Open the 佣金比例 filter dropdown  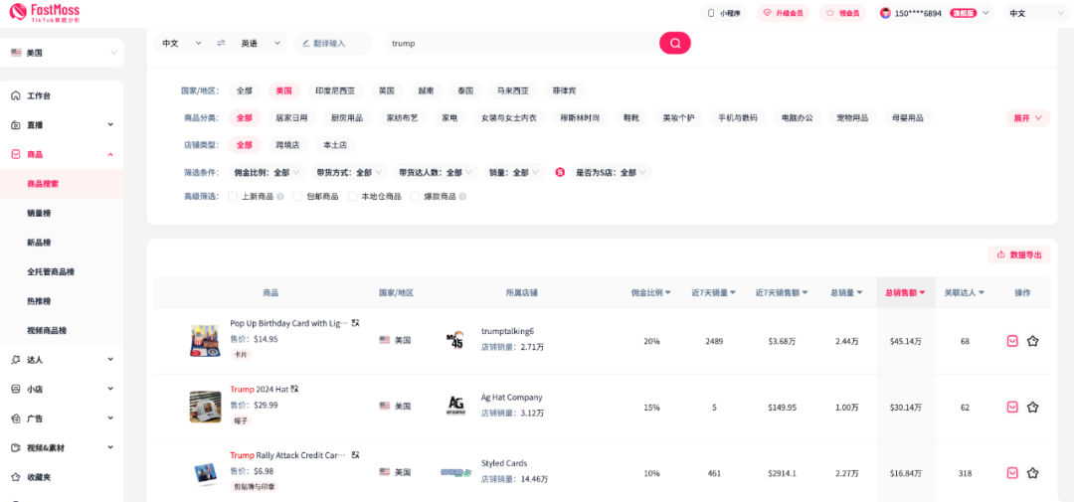pyautogui.click(x=268, y=173)
